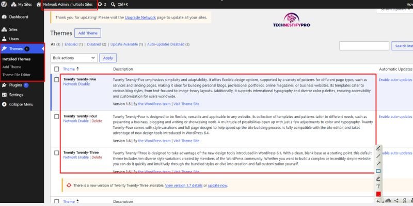
Task: Follow the Upgrade Network link
Action: point(140,18)
